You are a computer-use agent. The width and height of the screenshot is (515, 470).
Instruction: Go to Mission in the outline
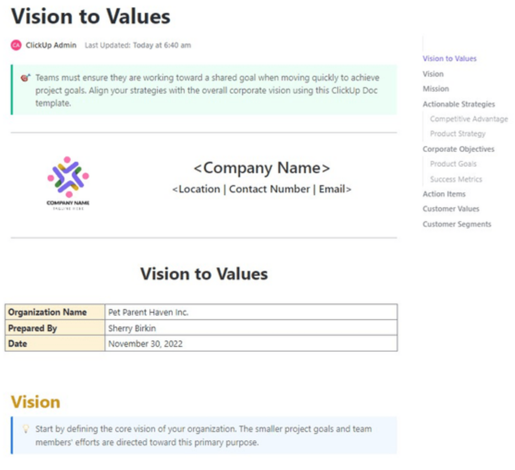(435, 89)
